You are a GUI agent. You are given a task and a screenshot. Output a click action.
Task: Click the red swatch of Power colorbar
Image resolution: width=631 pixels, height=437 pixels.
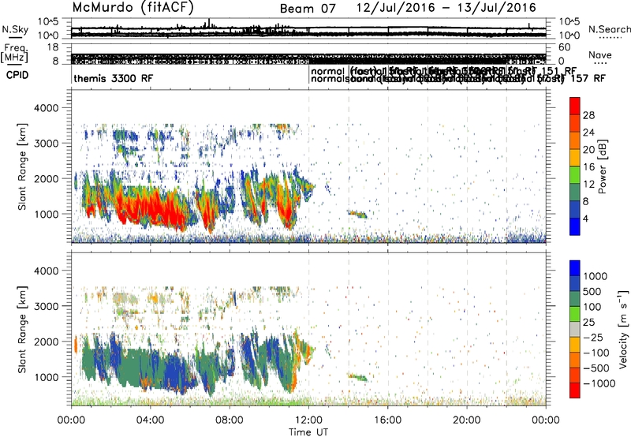[575, 106]
